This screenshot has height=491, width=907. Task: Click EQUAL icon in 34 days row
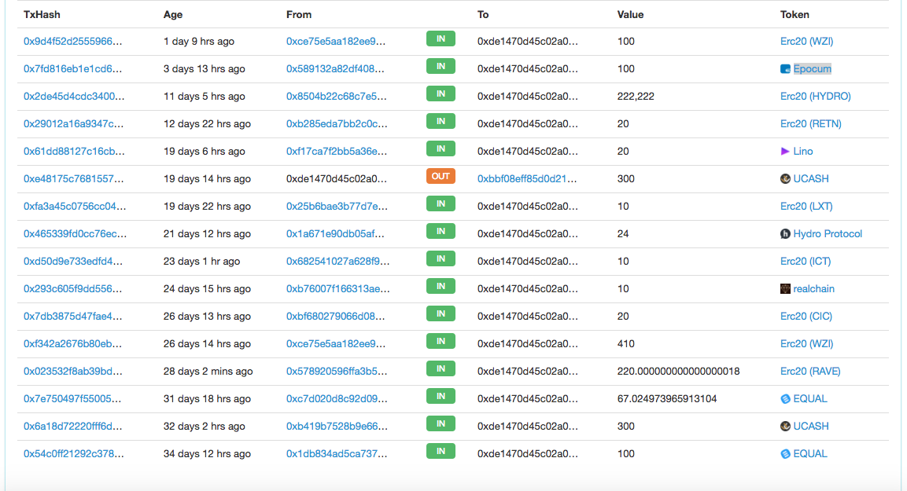pos(785,453)
